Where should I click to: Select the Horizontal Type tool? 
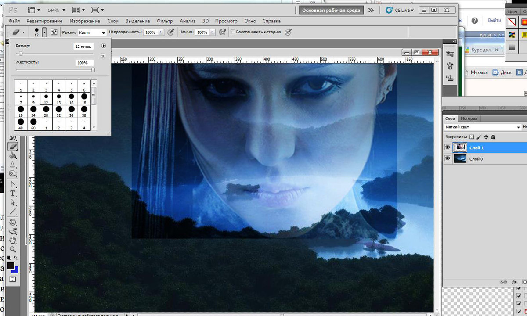click(x=13, y=193)
